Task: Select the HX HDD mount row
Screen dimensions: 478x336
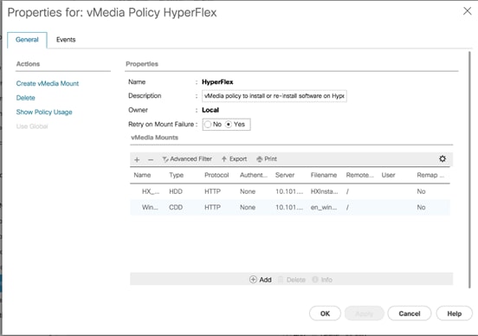Action: click(x=289, y=191)
